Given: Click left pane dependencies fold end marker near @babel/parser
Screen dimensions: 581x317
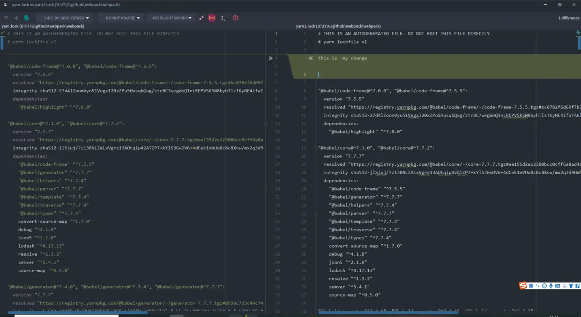Looking at the screenshot, I should coord(265,189).
